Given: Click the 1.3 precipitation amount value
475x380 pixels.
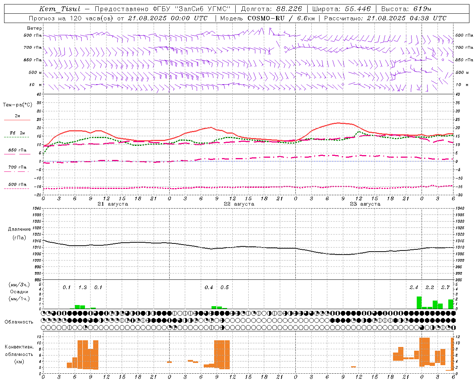Looking at the screenshot, I should [x=82, y=288].
